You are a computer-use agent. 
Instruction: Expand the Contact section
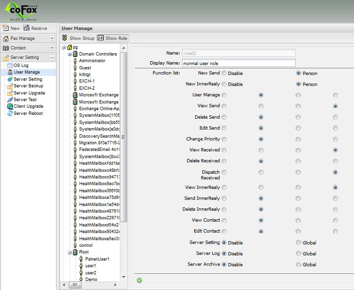point(52,47)
